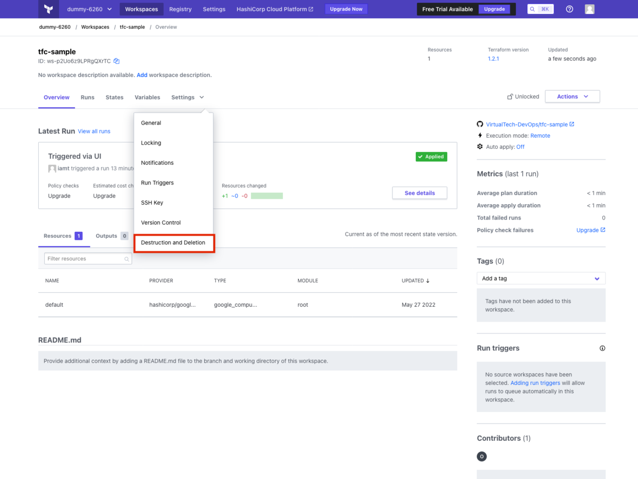Copy the workspace ID with copy icon
Image resolution: width=638 pixels, height=479 pixels.
116,61
